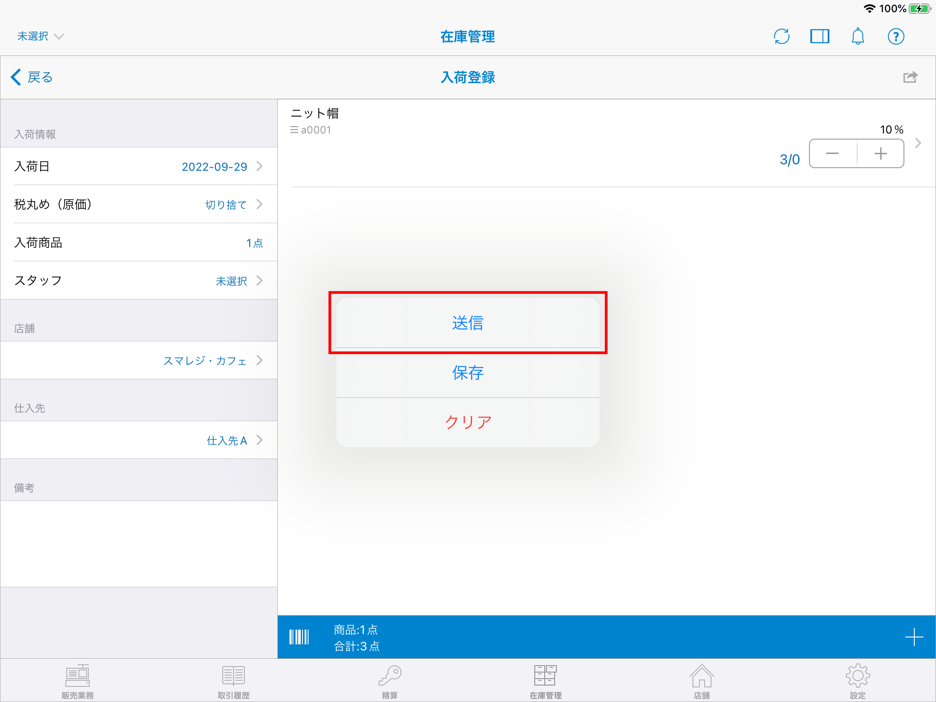Open the 未選択 dropdown at top left
This screenshot has width=936, height=702.
(40, 36)
